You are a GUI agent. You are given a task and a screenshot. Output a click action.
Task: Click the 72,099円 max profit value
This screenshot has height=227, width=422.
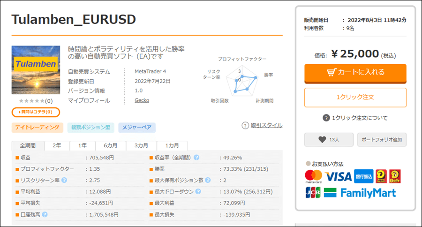[x=234, y=203]
